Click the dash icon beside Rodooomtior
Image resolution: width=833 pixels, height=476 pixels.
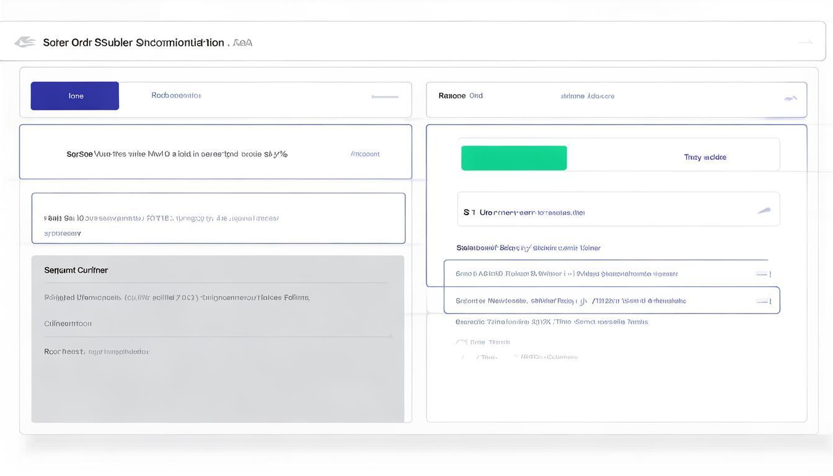tap(384, 97)
